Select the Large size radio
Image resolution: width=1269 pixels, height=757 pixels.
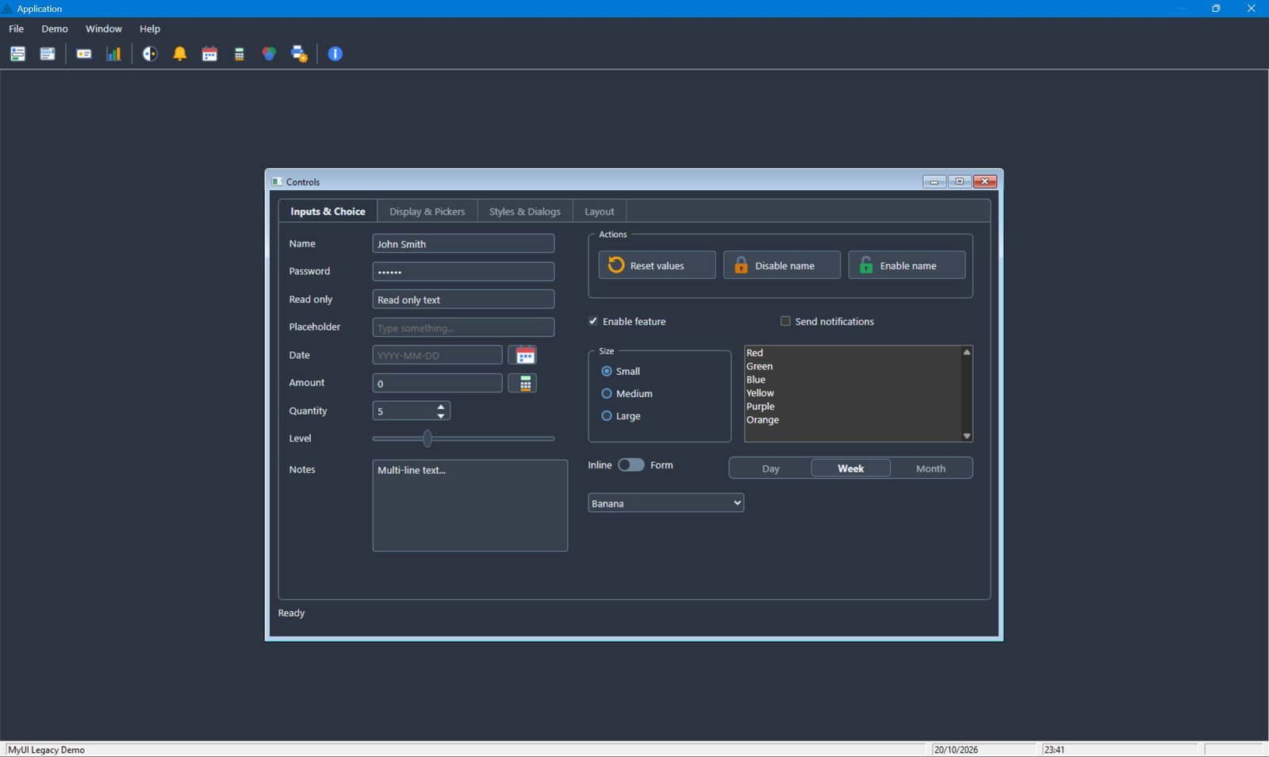[607, 415]
